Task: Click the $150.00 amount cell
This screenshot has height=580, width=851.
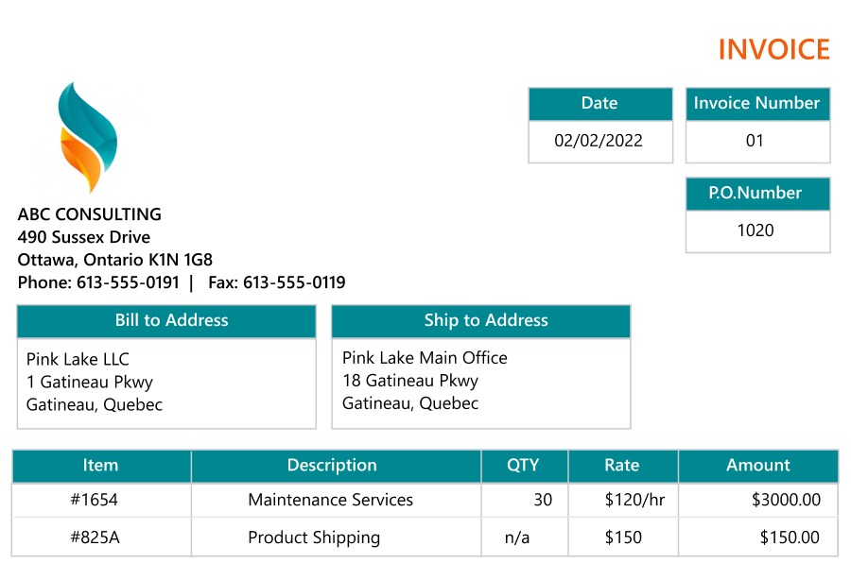Action: point(790,537)
